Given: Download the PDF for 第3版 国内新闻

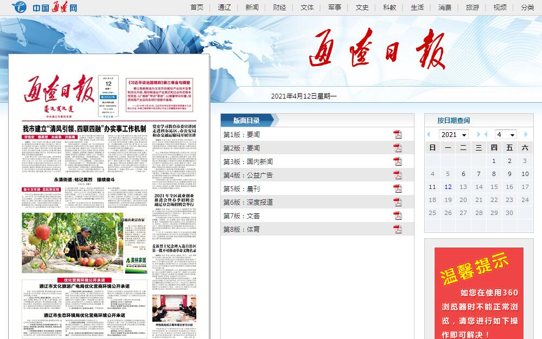Looking at the screenshot, I should click(x=398, y=162).
